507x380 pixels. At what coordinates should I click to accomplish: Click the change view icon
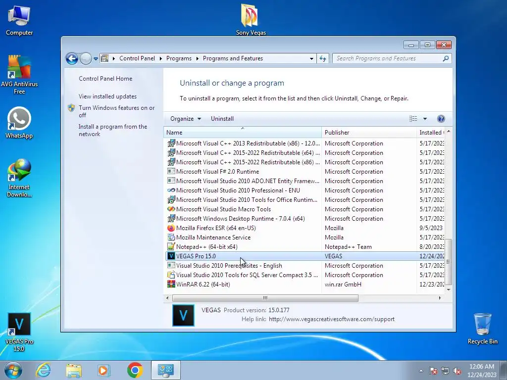413,119
